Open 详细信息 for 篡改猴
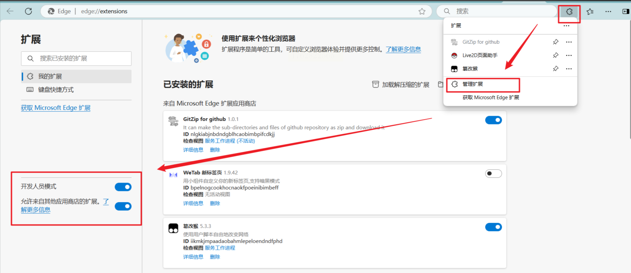Viewport: 631px width, 273px height. (193, 257)
